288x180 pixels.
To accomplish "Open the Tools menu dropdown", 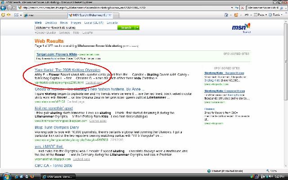I will (x=275, y=15).
